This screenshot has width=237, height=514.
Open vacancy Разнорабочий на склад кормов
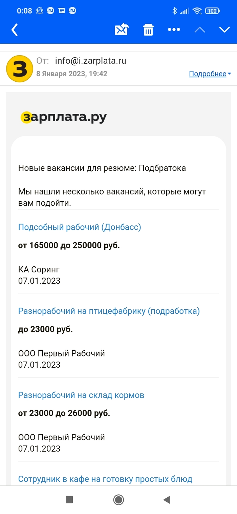click(81, 395)
